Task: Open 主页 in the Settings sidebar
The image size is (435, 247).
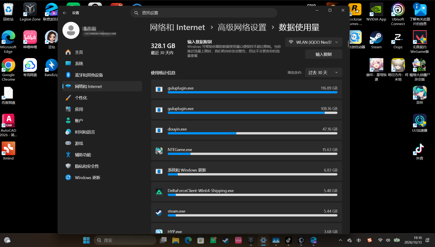Action: point(102,52)
